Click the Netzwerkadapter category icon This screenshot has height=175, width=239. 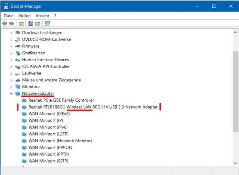tap(18, 94)
